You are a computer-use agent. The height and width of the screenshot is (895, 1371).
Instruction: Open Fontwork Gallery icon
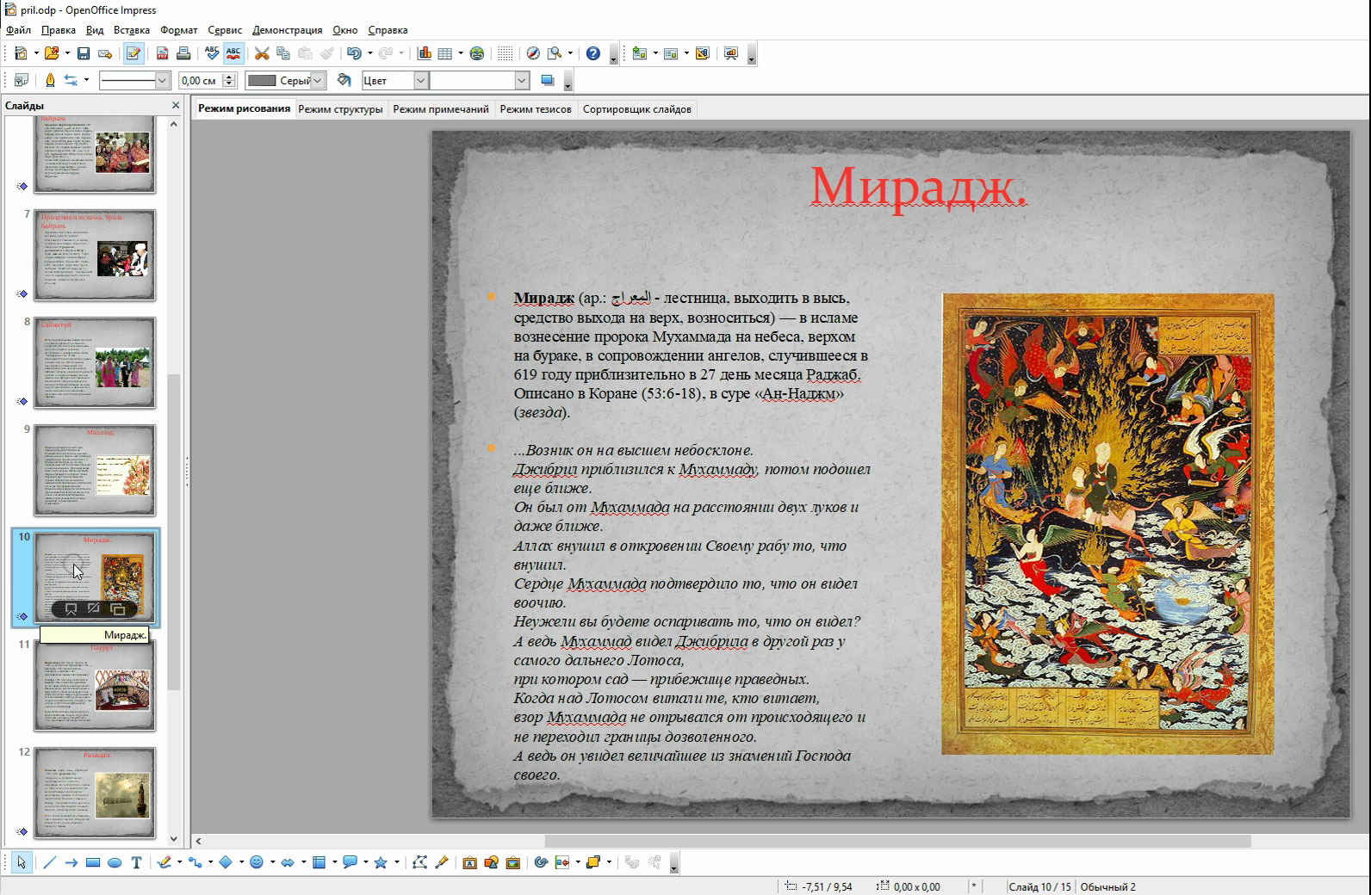[x=470, y=862]
